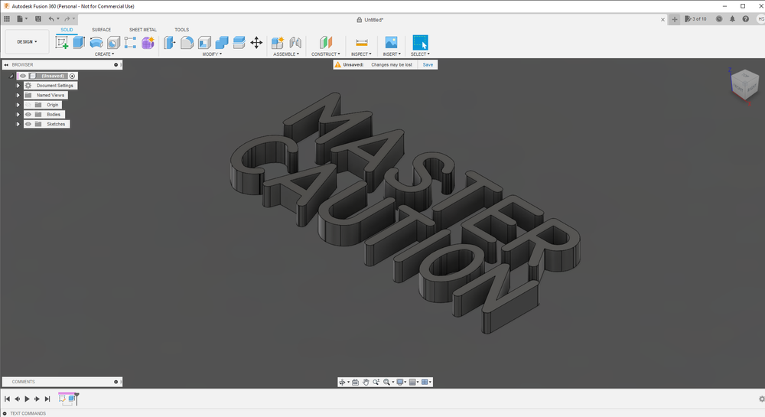765x417 pixels.
Task: Expand the Document Settings tree node
Action: (x=18, y=86)
